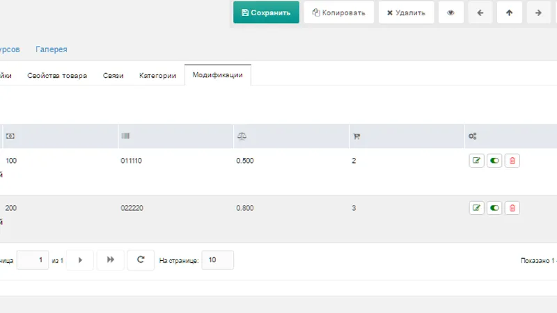Screen dimensions: 557x313
Task: Click the quantity cell 2
Action: click(x=354, y=161)
